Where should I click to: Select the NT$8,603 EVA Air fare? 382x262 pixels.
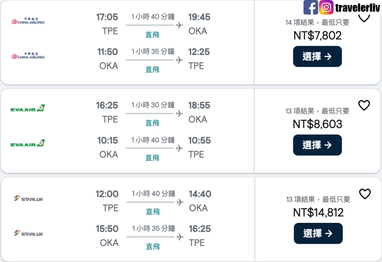[317, 145]
